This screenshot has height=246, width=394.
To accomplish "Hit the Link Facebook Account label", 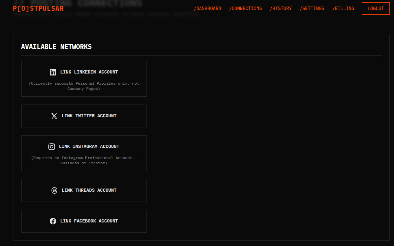I will (x=89, y=221).
